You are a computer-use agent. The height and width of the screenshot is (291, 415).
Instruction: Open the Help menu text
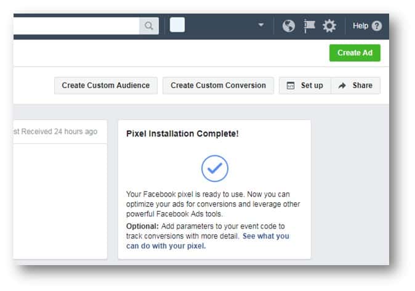pos(360,26)
